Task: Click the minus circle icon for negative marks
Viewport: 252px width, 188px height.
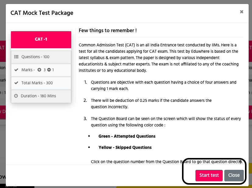Action: click(x=49, y=70)
